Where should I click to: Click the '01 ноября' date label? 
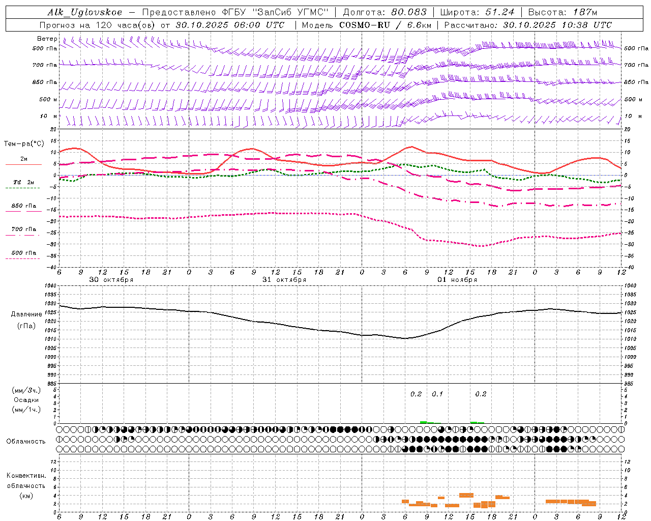pyautogui.click(x=457, y=279)
